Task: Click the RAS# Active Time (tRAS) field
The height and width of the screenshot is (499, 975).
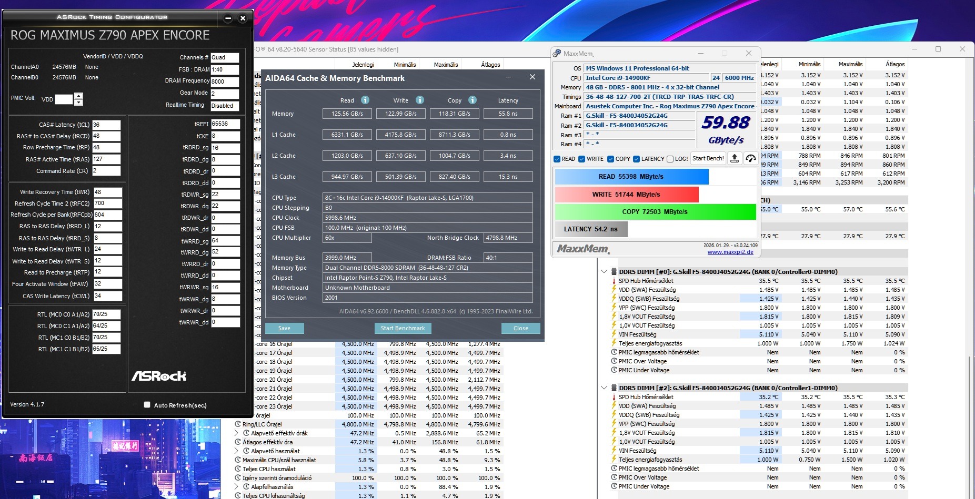Action: (x=106, y=159)
